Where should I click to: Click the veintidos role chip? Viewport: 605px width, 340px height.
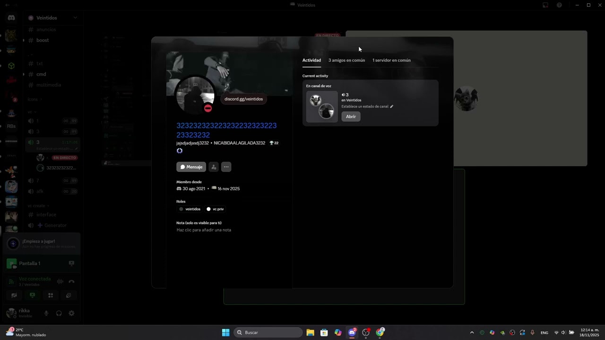(190, 209)
